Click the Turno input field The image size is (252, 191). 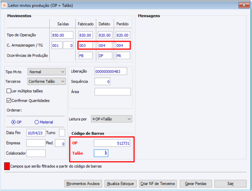[62, 133]
